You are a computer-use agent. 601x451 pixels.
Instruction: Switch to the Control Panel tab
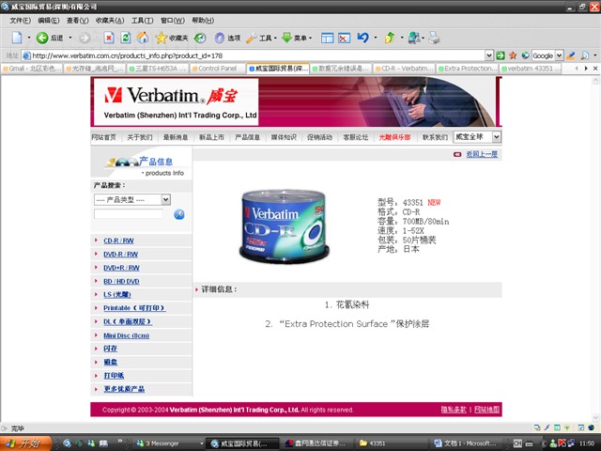coord(217,69)
